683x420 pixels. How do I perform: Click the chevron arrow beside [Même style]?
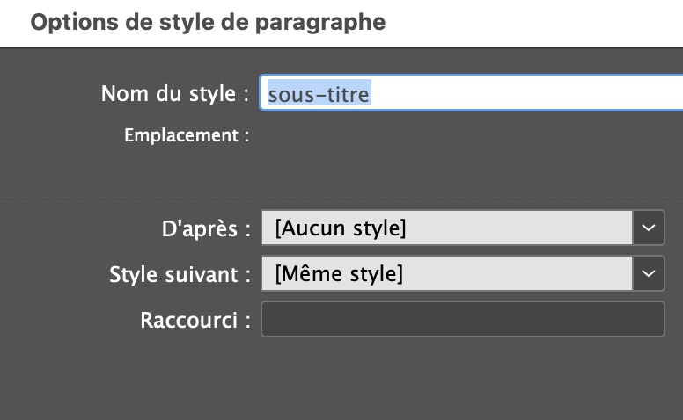point(649,274)
